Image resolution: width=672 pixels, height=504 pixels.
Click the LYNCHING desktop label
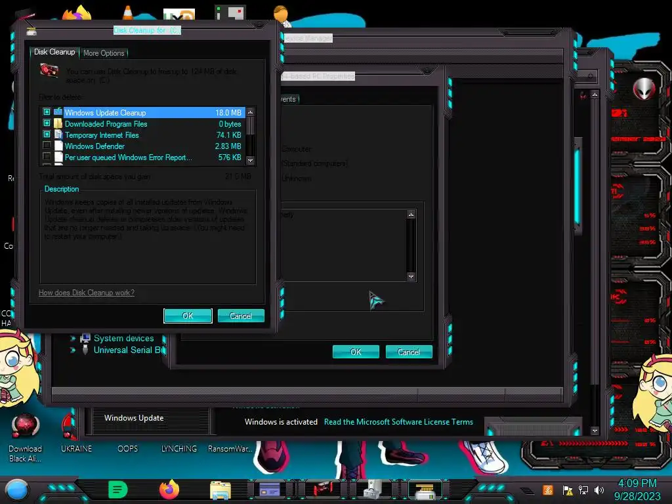click(x=179, y=449)
